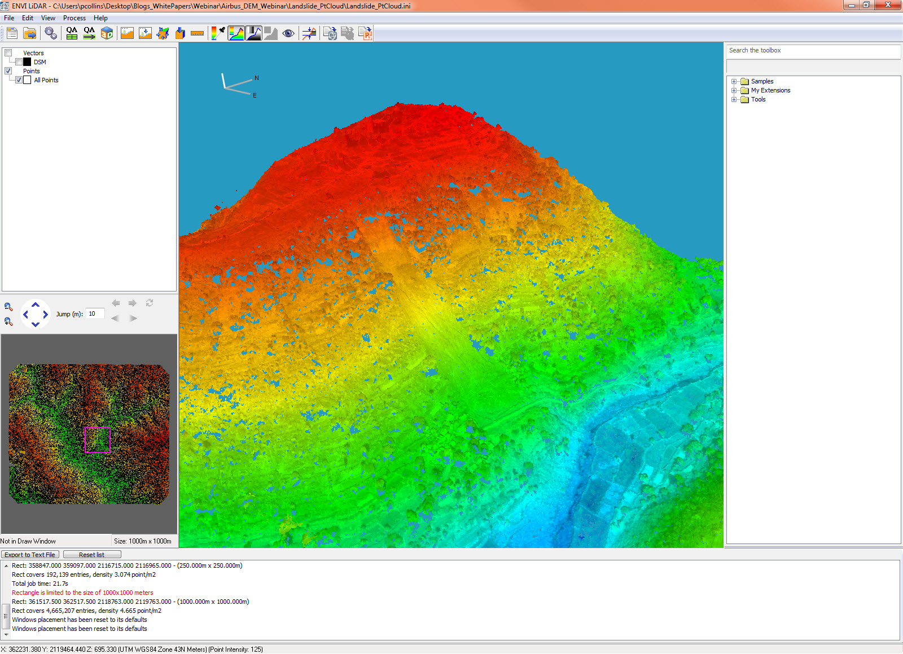Viewport: 903px width, 654px height.
Task: Pan right with the navigation arrow
Action: point(46,315)
